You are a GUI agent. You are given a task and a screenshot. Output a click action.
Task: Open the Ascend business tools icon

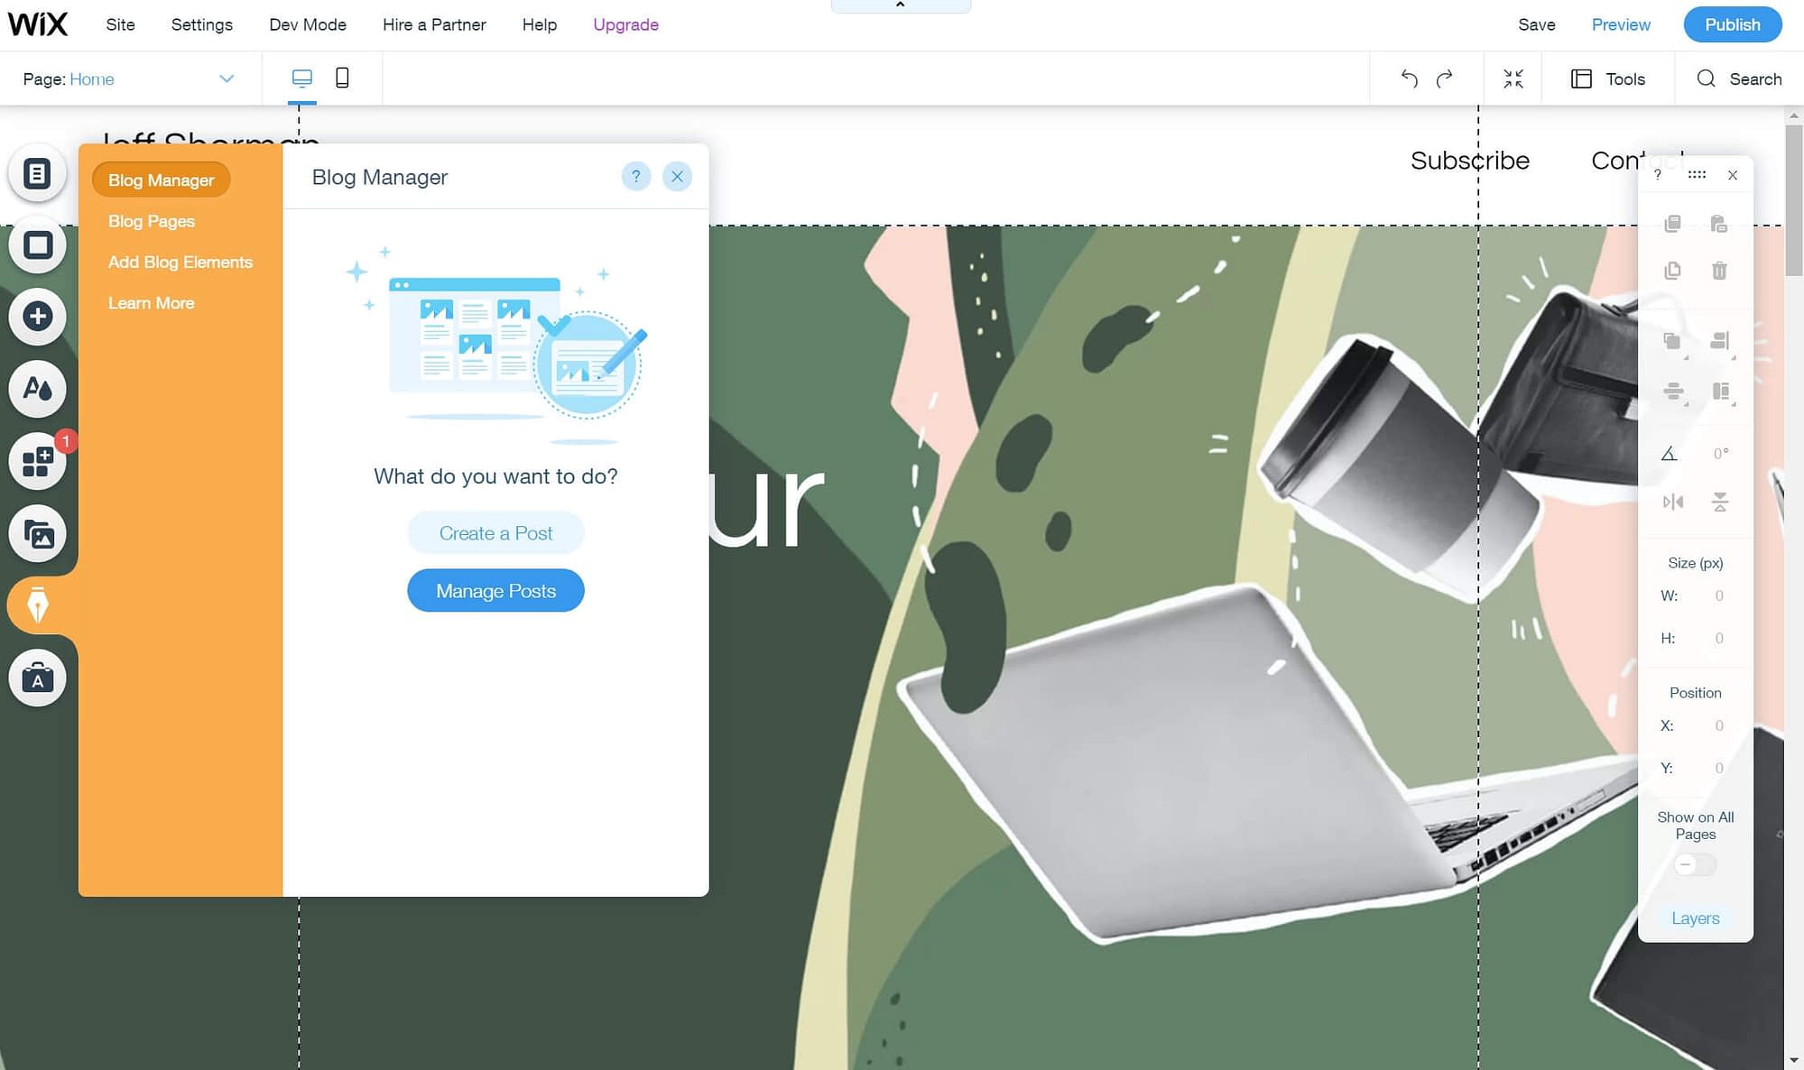click(x=37, y=678)
